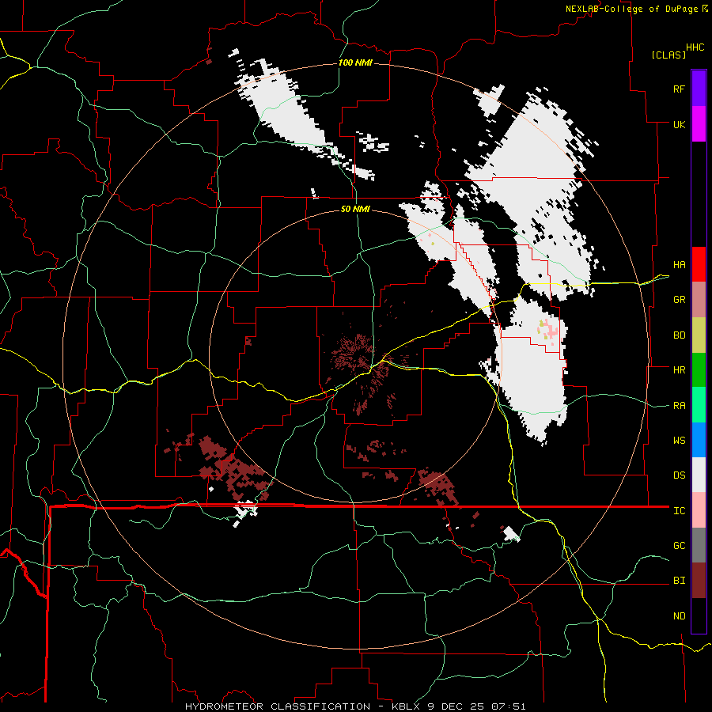This screenshot has height=712, width=712.
Task: Click the 100 NMI range ring label
Action: tap(355, 62)
